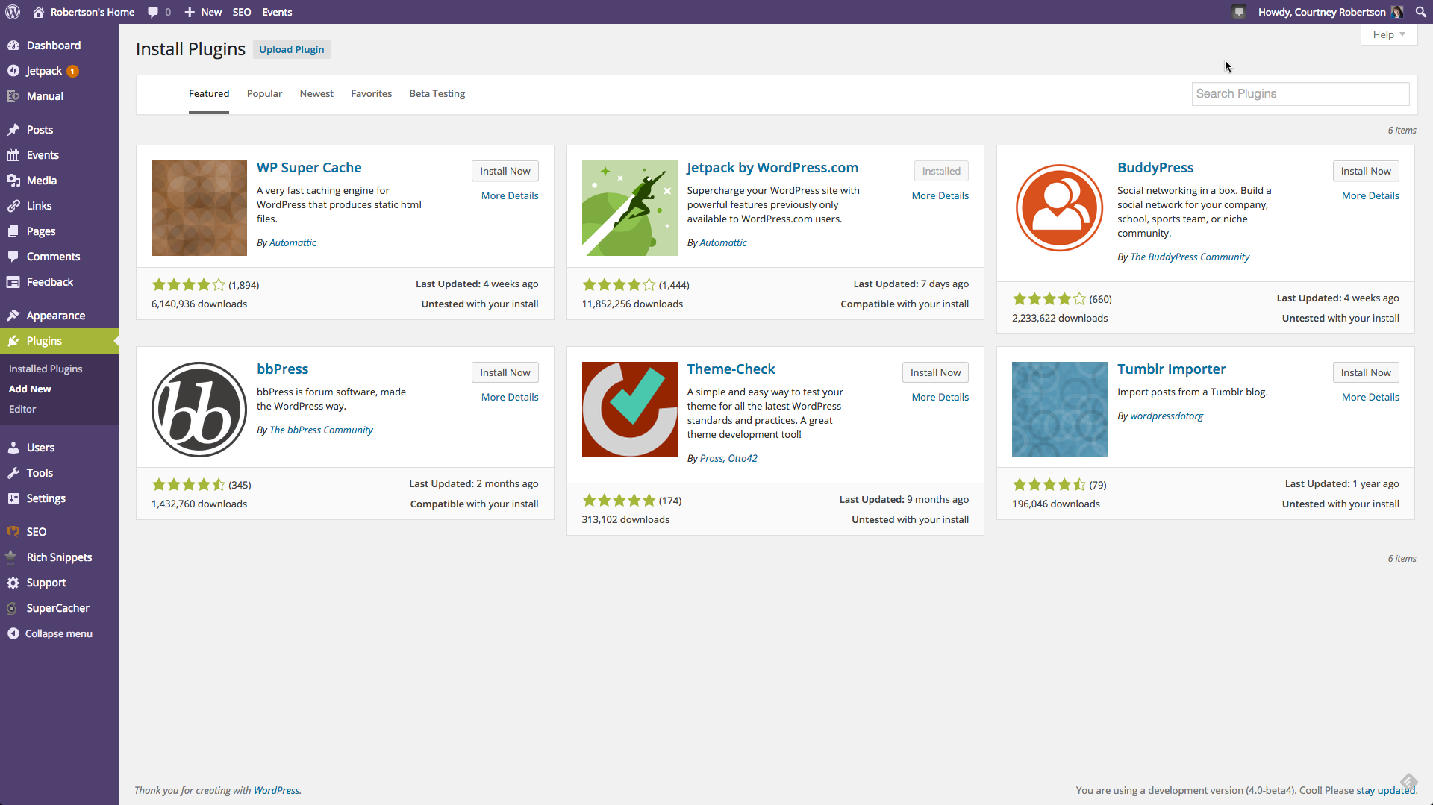Image resolution: width=1433 pixels, height=805 pixels.
Task: Open the Media library icon
Action: point(13,181)
